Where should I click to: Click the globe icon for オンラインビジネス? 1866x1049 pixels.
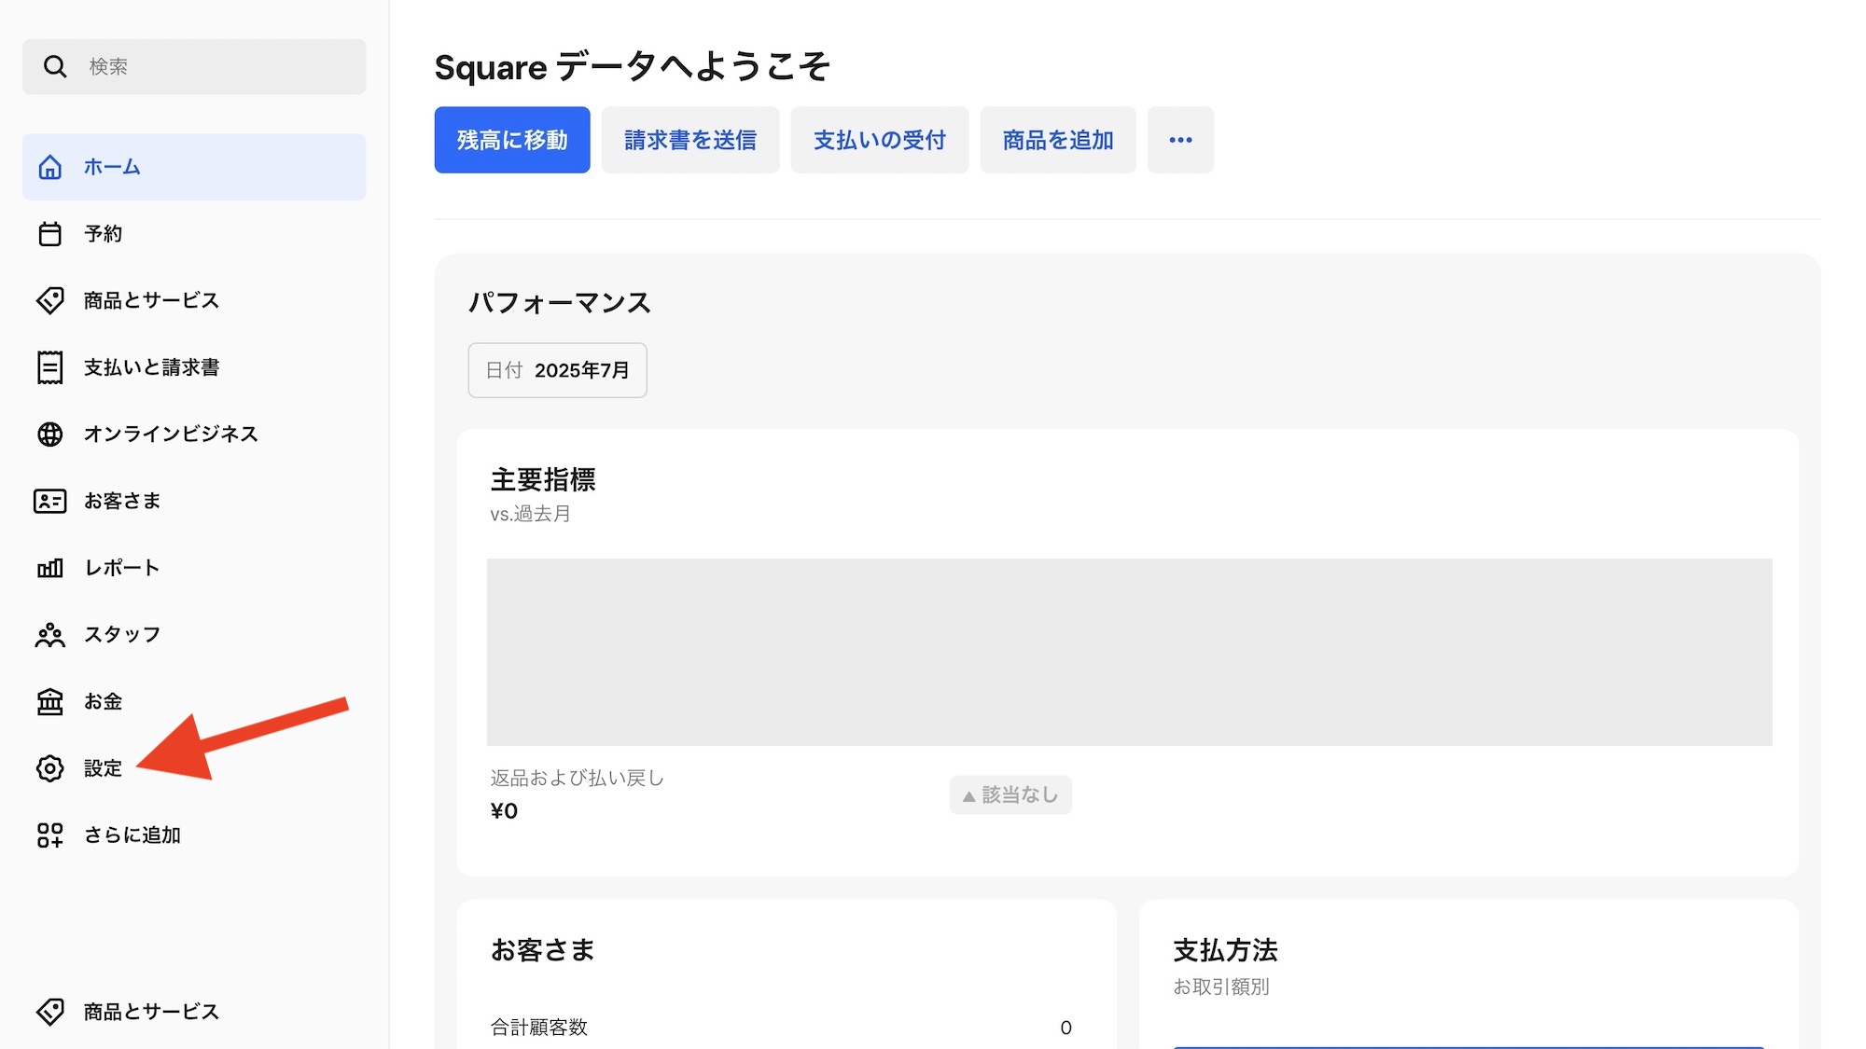click(x=49, y=434)
